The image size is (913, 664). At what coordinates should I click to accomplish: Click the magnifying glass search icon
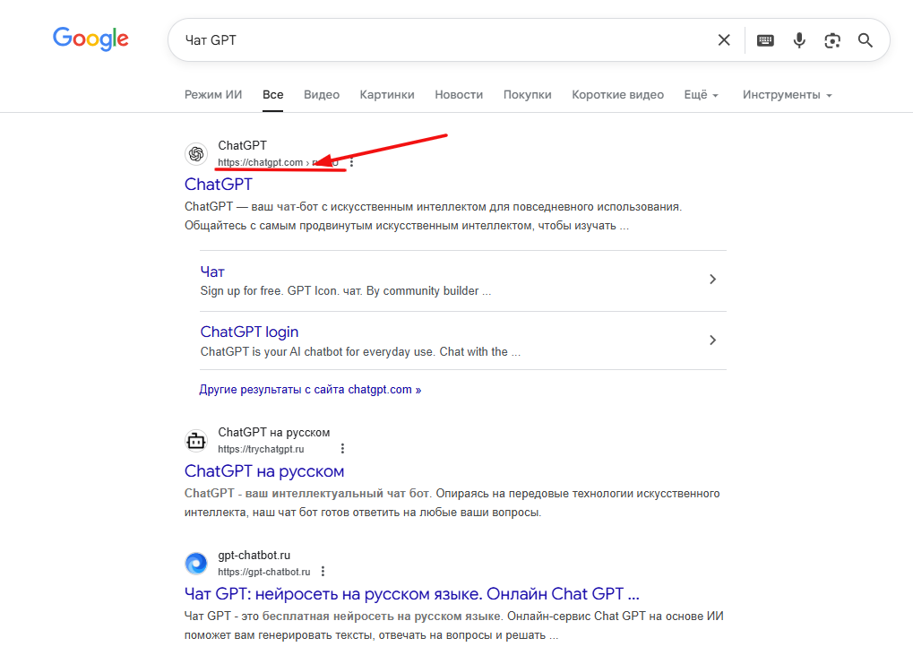tap(864, 39)
